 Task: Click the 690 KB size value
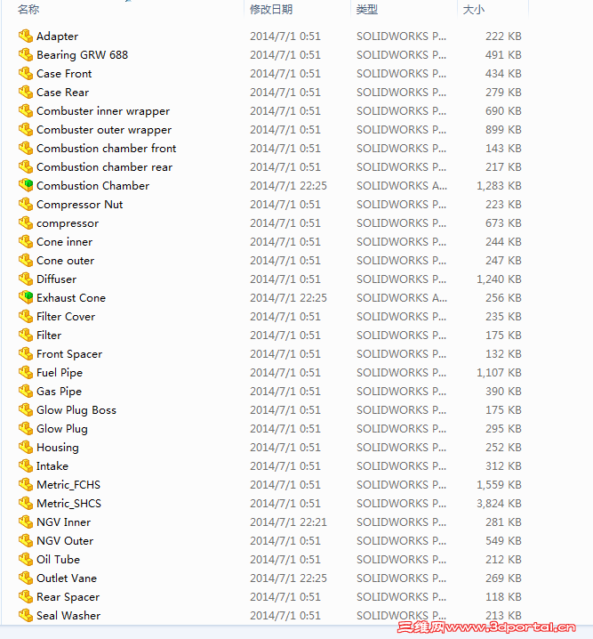(x=503, y=111)
